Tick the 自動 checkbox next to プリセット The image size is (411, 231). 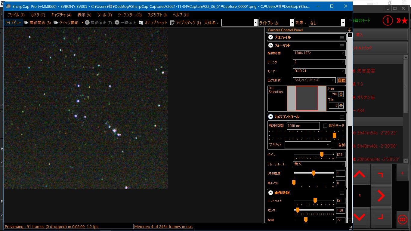[335, 145]
